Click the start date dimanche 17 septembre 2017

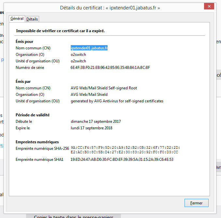coord(96,122)
